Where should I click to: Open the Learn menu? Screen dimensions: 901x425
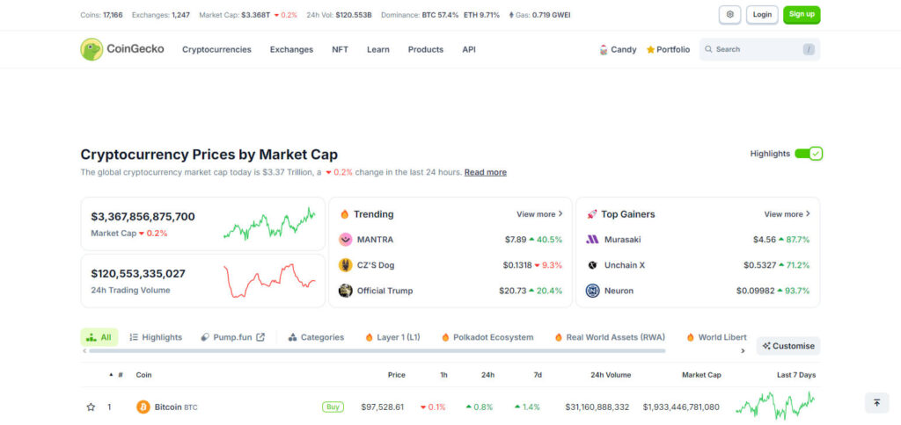point(378,50)
